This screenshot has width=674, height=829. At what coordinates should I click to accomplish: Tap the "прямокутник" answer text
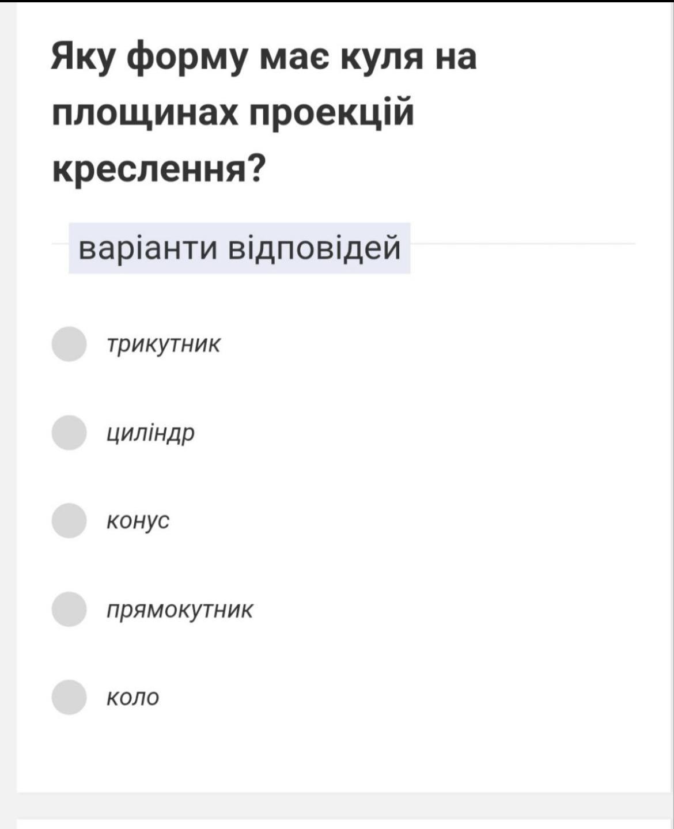tap(180, 610)
